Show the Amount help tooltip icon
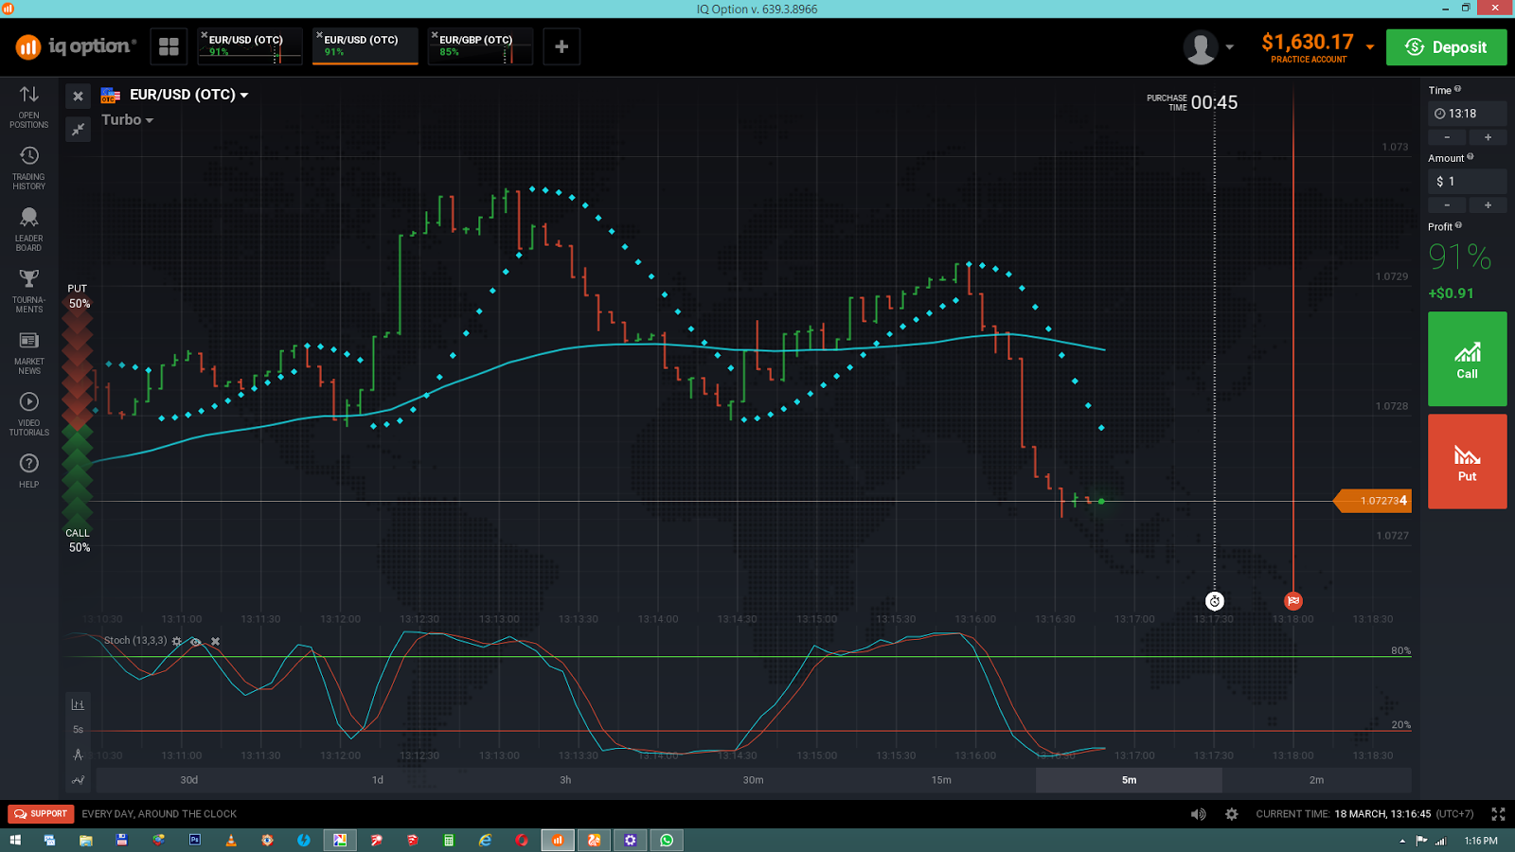Screen dimensions: 1515x852 pyautogui.click(x=1470, y=157)
